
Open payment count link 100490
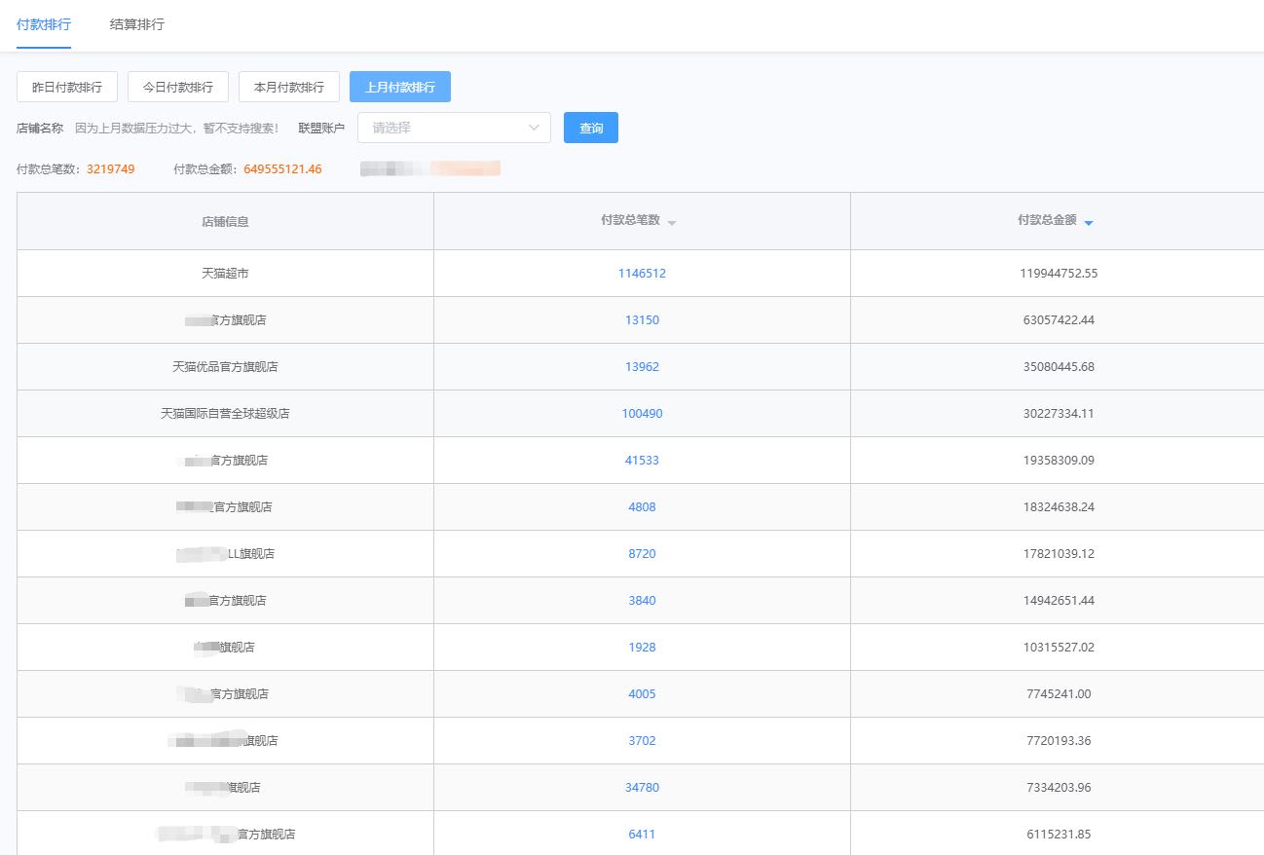click(643, 414)
